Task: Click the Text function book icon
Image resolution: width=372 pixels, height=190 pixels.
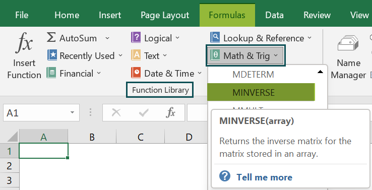Action: 136,55
